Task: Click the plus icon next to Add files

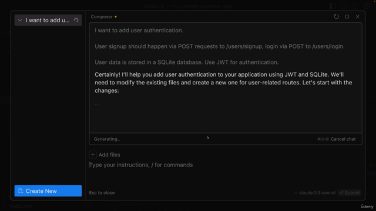Action: [x=93, y=155]
